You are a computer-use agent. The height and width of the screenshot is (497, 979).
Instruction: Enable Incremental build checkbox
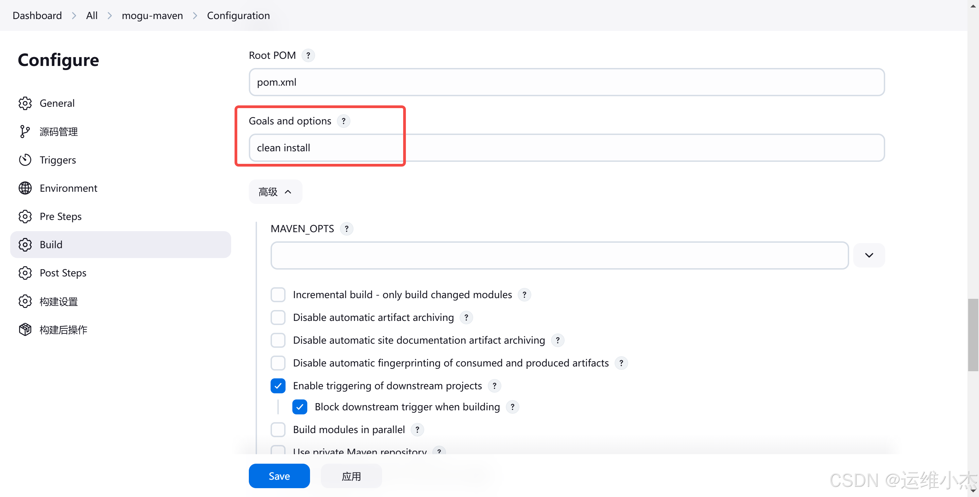tap(278, 295)
